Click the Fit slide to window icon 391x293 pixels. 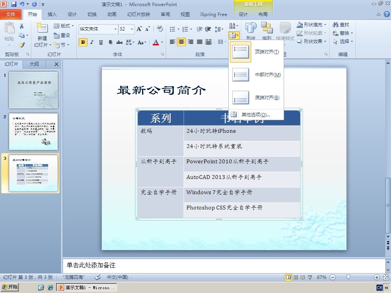tap(386, 277)
